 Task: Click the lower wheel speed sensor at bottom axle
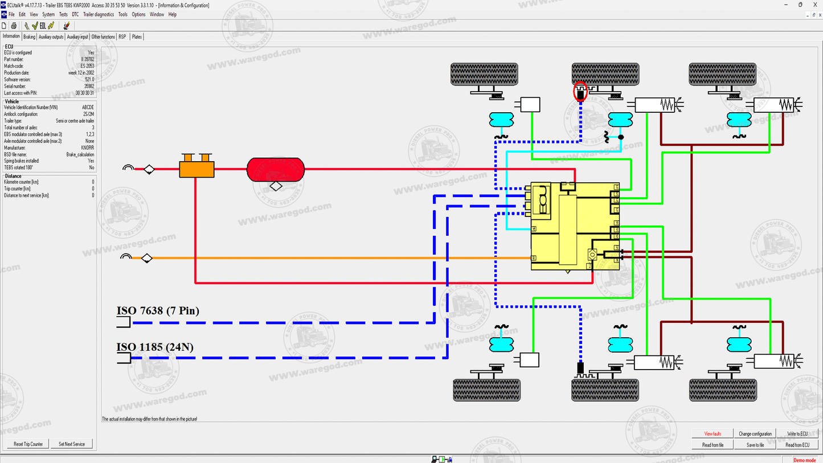[x=580, y=368]
